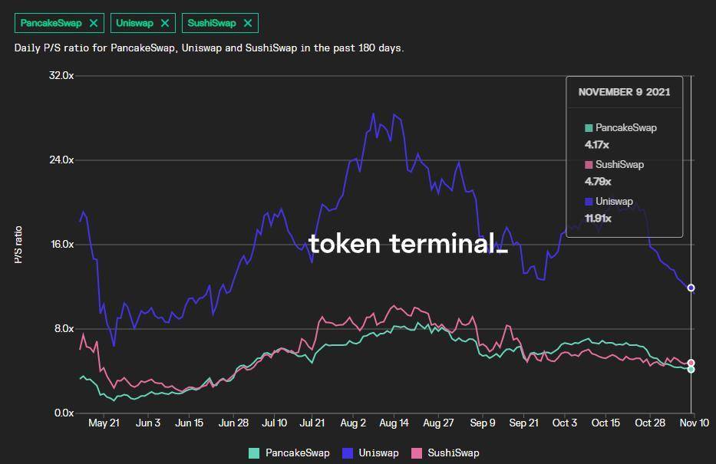716x464 pixels.
Task: Click the tooltip's Uniswap blue square icon
Action: (589, 202)
